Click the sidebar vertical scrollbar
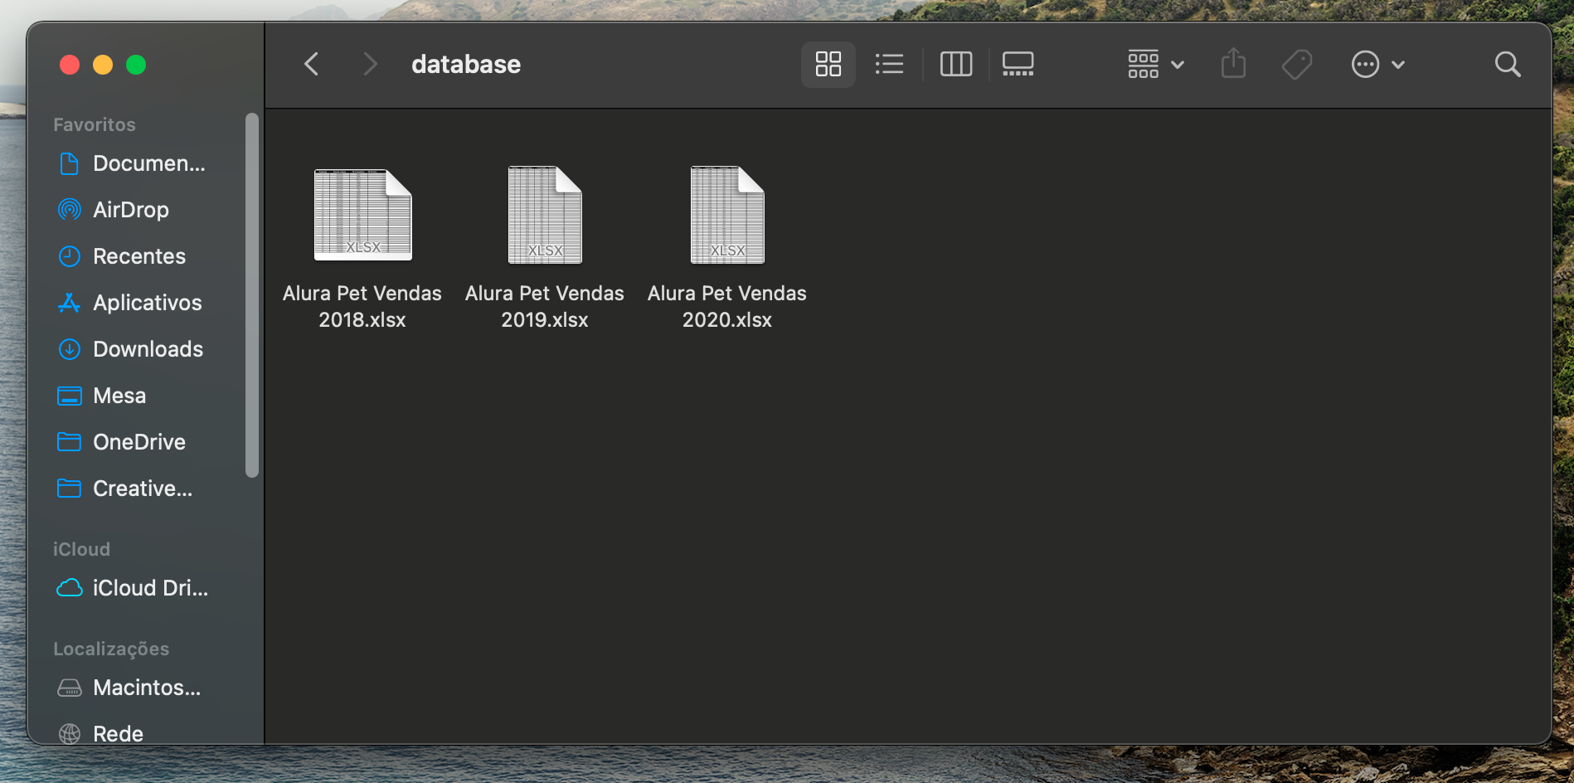 (252, 295)
